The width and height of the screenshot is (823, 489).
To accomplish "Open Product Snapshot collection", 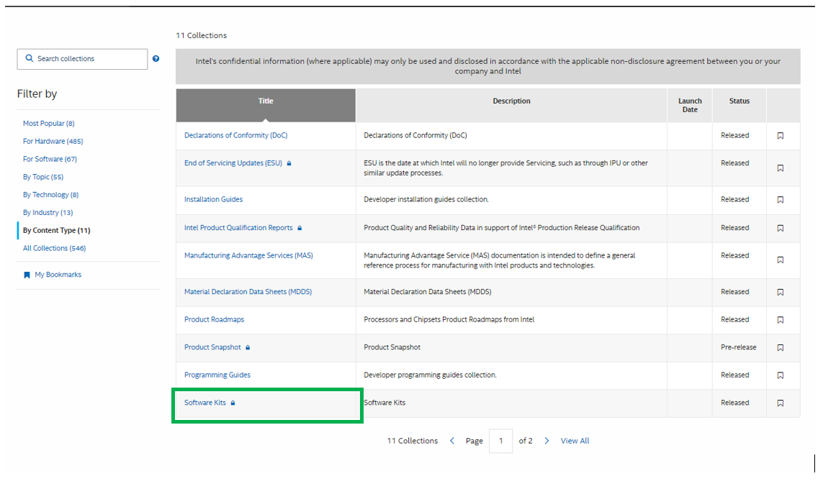I will coord(212,347).
